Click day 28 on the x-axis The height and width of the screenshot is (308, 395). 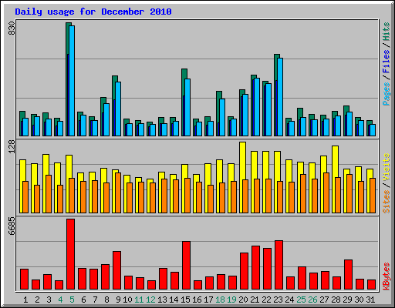click(x=336, y=300)
